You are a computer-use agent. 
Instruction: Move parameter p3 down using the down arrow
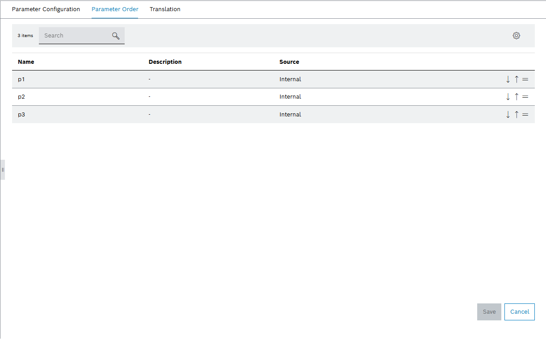(508, 114)
